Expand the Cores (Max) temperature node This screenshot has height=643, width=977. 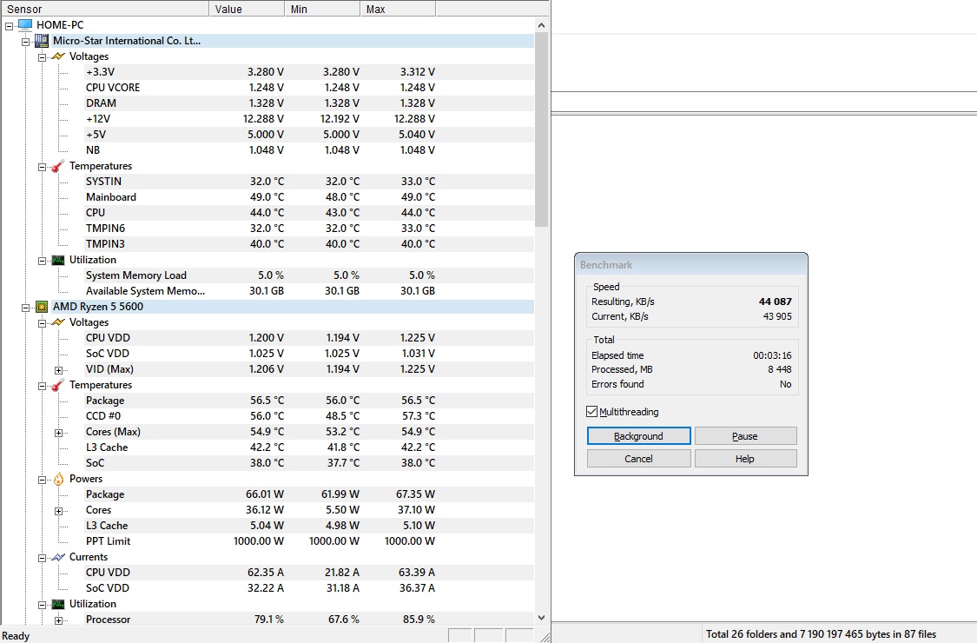tap(59, 432)
